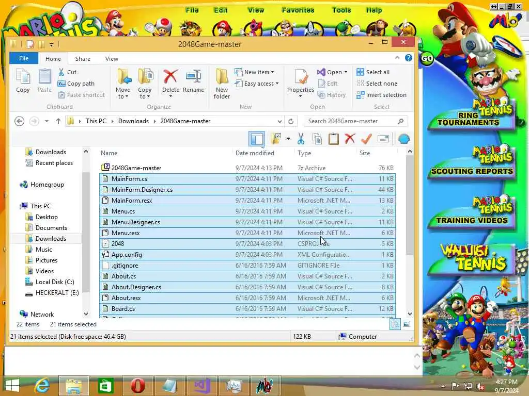Refresh the folder with the refresh icon
The width and height of the screenshot is (529, 396).
tap(291, 121)
